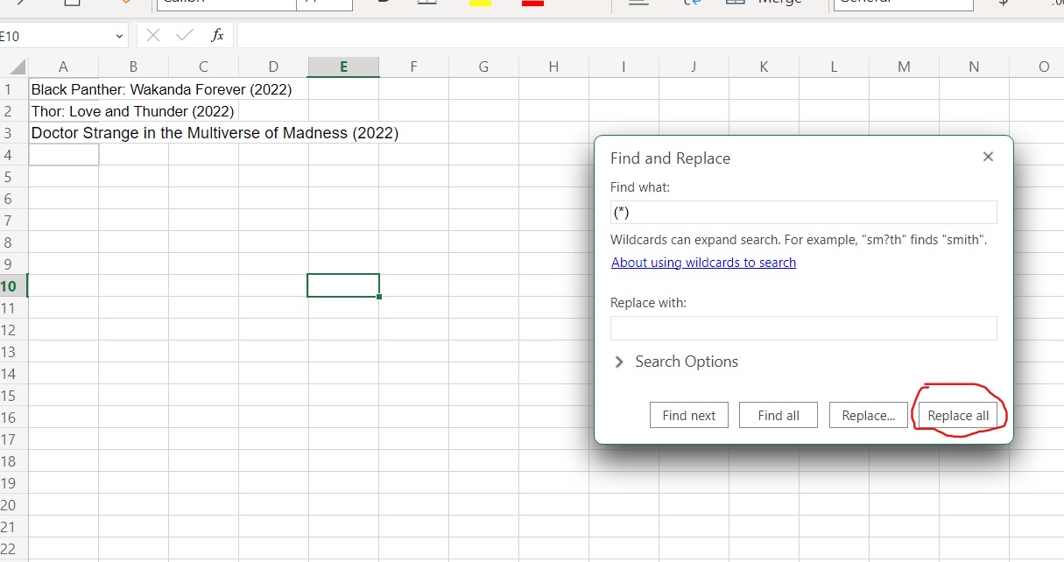This screenshot has height=562, width=1064.
Task: Select the empty outlined cell A4
Action: click(64, 155)
